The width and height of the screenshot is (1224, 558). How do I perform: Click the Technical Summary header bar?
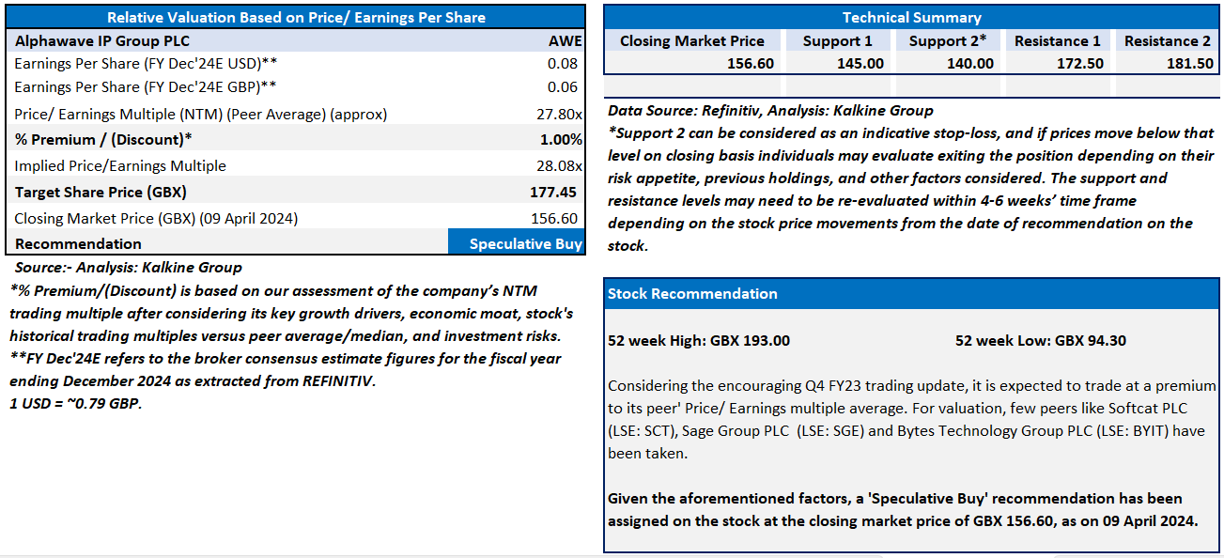911,17
